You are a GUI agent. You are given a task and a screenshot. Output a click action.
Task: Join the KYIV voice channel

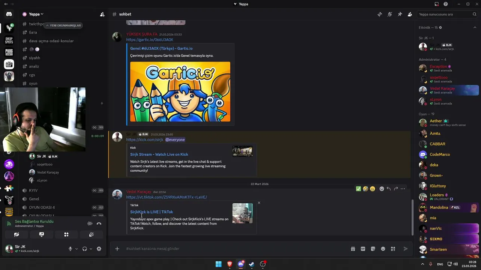click(33, 190)
